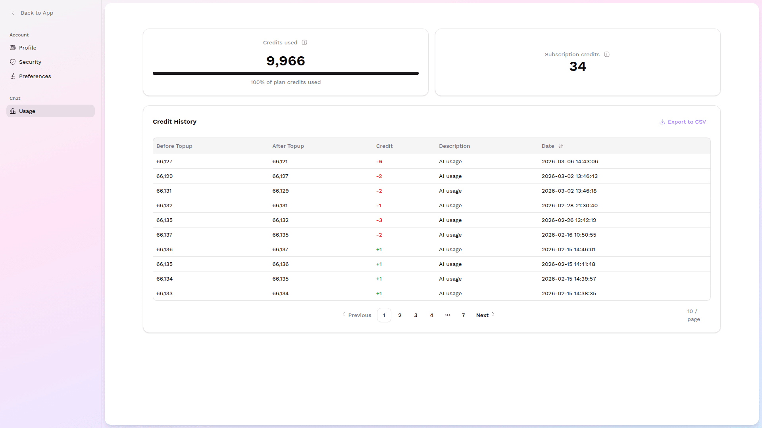This screenshot has width=762, height=428.
Task: Click the Export to CSV download icon
Action: tap(662, 122)
